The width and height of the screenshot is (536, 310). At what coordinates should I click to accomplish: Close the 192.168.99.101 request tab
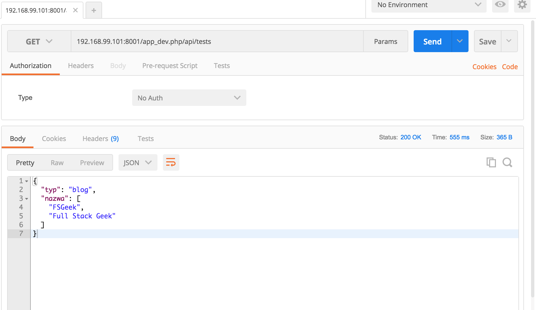(x=75, y=10)
